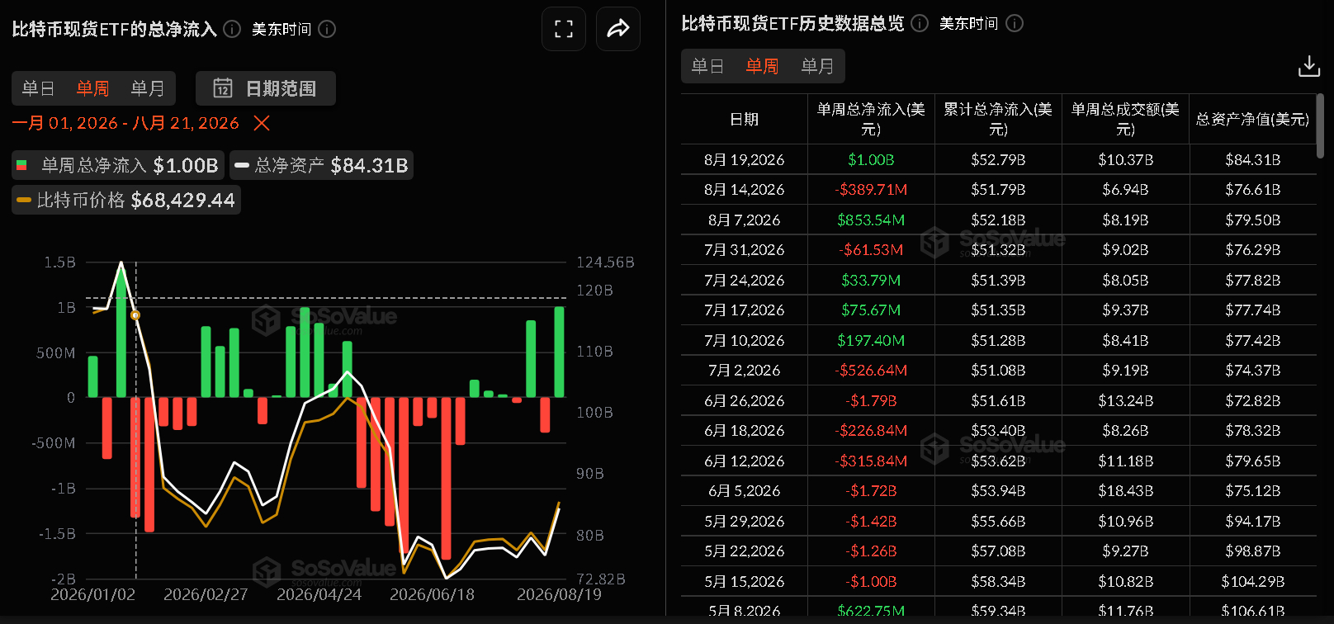Click the orange 比特币价格 legend swatch
Viewport: 1334px width, 624px height.
(x=24, y=200)
